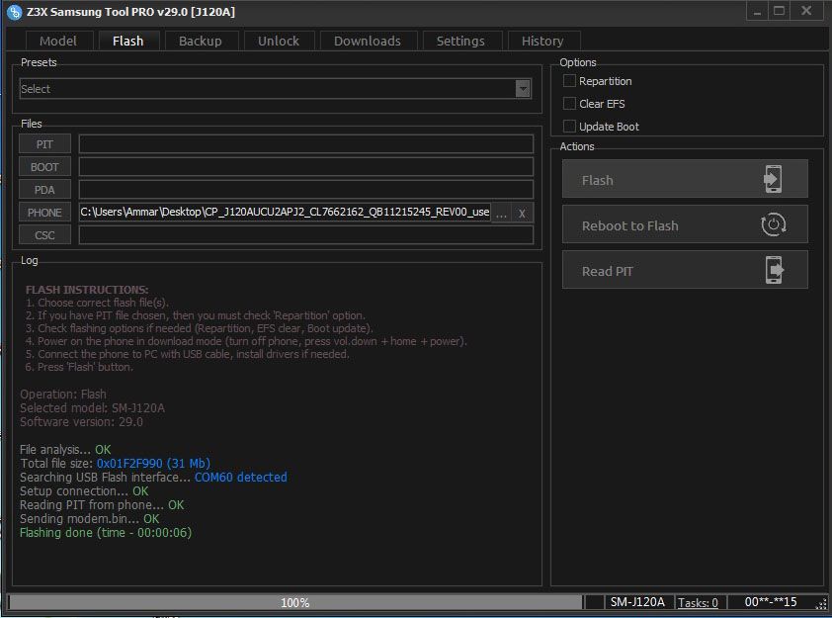
Task: Enable the Repartition option
Action: tap(569, 81)
